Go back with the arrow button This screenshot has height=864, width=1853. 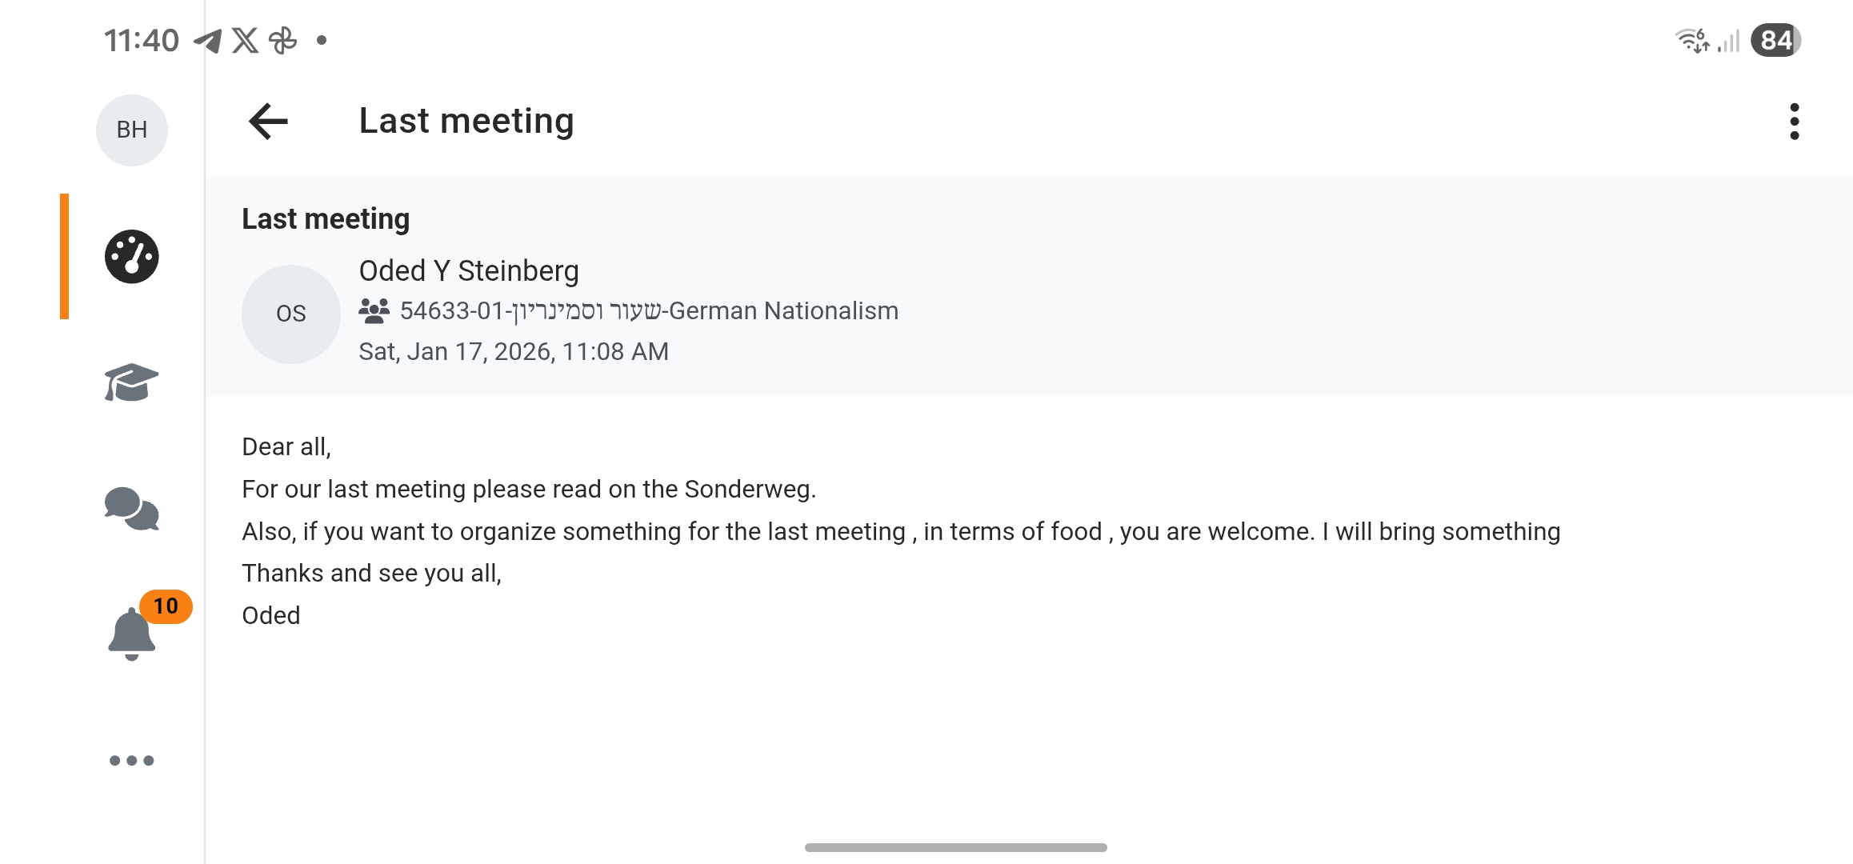(x=268, y=122)
